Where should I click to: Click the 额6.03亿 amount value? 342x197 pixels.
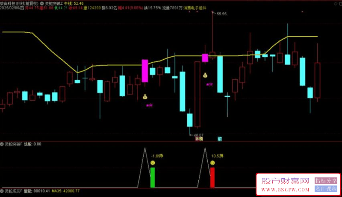tap(109, 8)
